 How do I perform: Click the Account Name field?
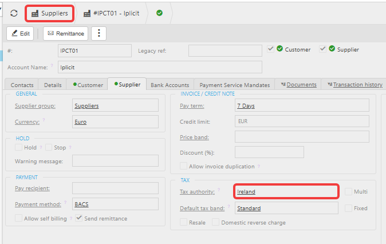click(x=160, y=67)
